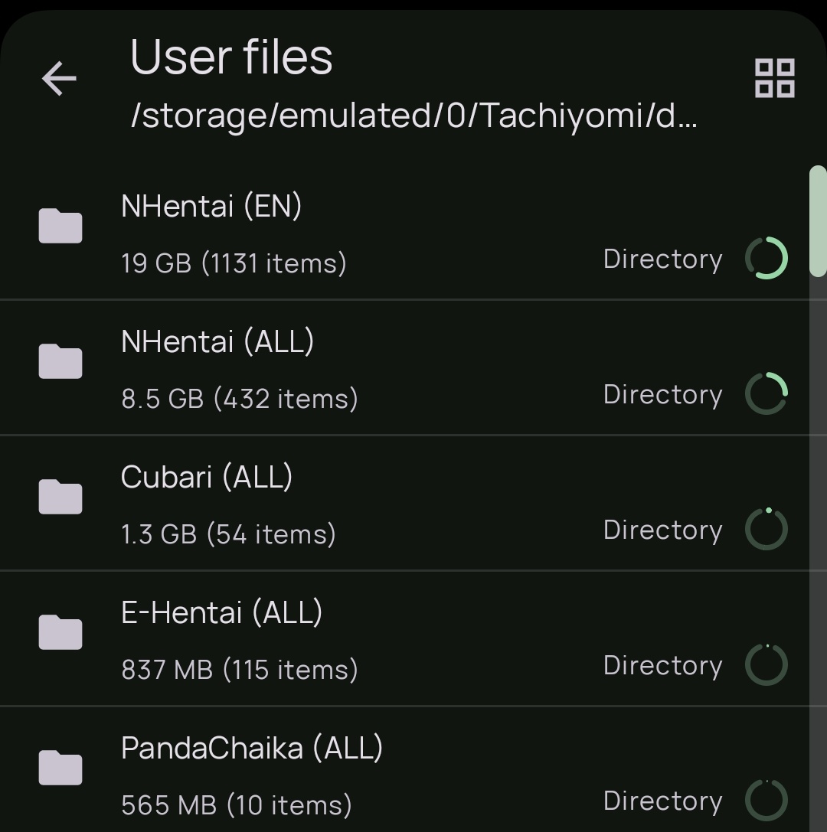Viewport: 827px width, 832px height.
Task: Select the '837 MB (115 items)' size text
Action: [240, 669]
